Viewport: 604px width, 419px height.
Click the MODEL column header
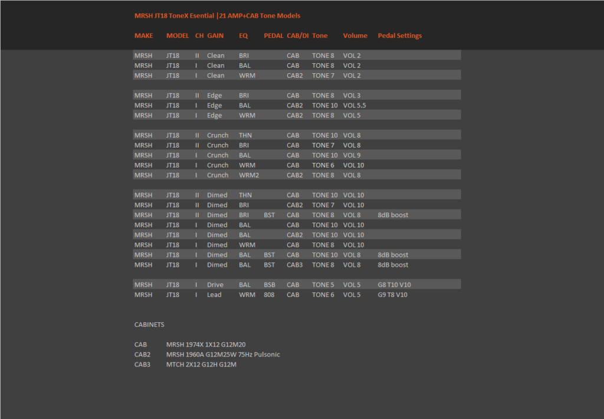[178, 35]
